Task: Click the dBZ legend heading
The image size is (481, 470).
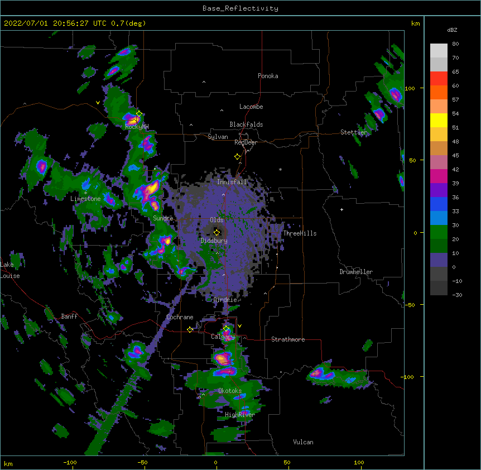Action: pyautogui.click(x=452, y=30)
